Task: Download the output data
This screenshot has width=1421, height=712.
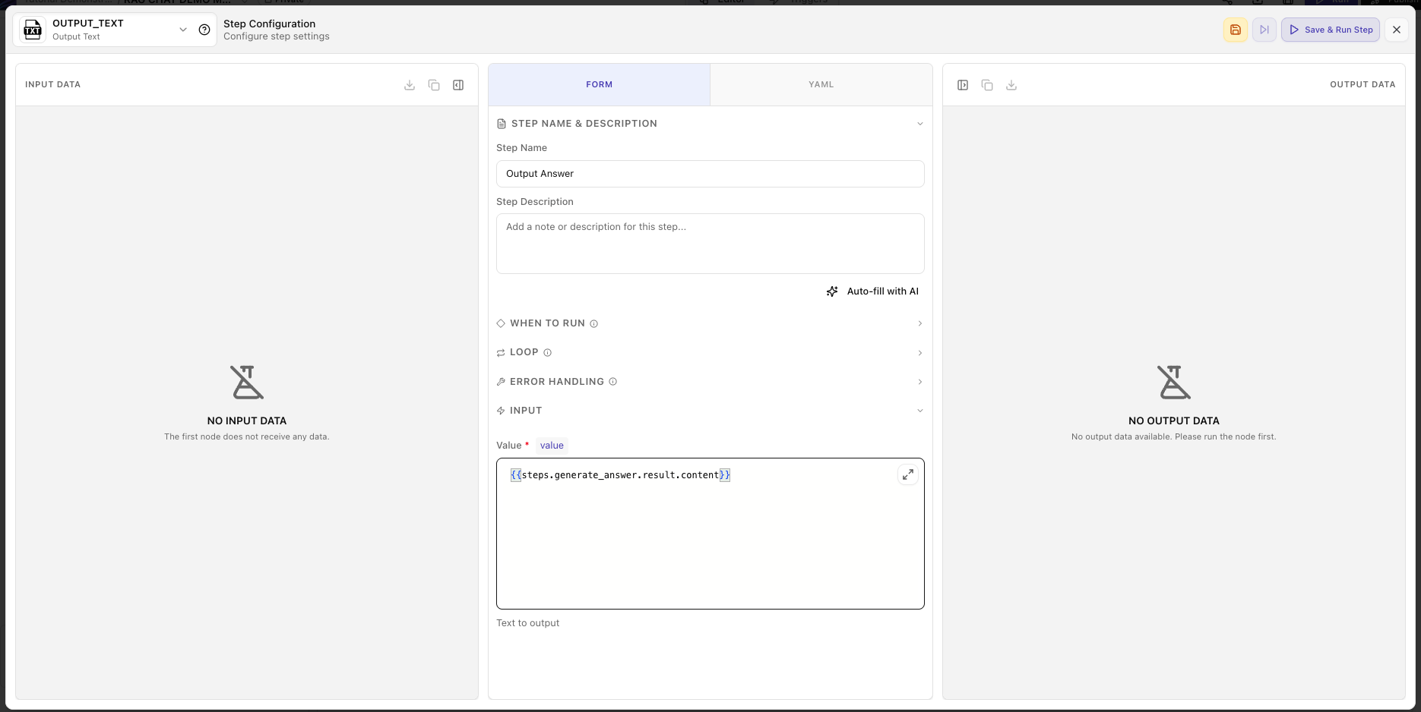Action: click(x=1011, y=85)
